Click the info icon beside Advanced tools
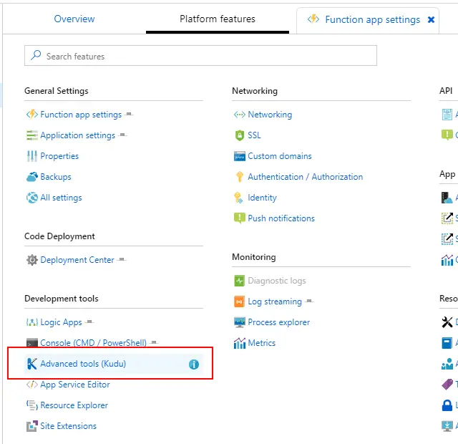Image resolution: width=458 pixels, height=444 pixels. point(193,365)
